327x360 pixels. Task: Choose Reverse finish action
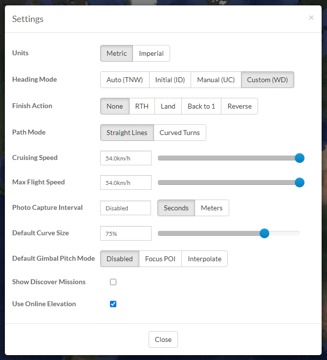point(240,106)
